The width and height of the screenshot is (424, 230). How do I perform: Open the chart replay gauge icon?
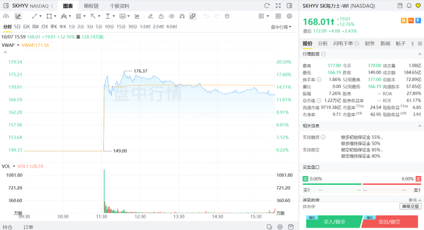point(6,16)
